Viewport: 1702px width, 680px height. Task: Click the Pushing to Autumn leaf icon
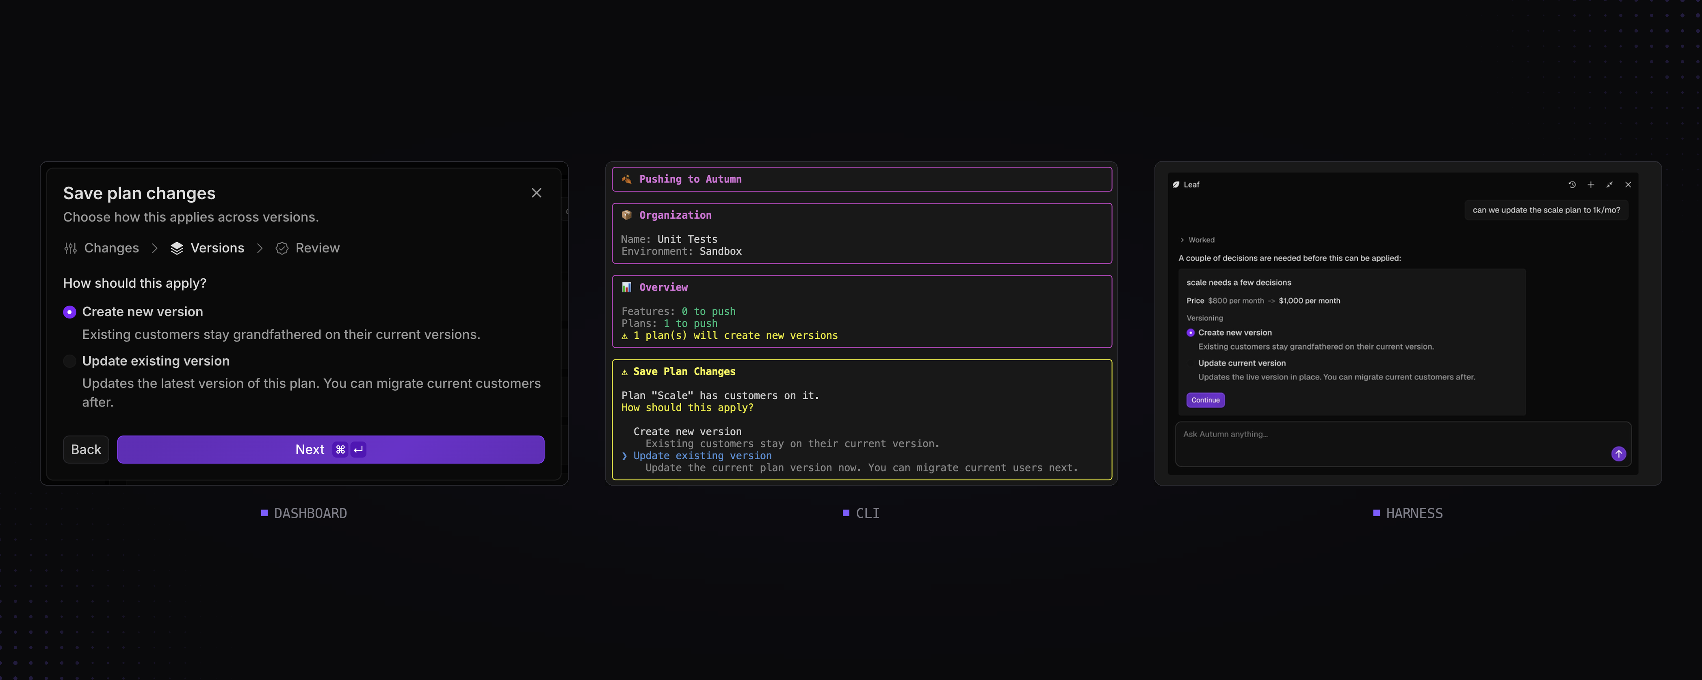tap(626, 179)
